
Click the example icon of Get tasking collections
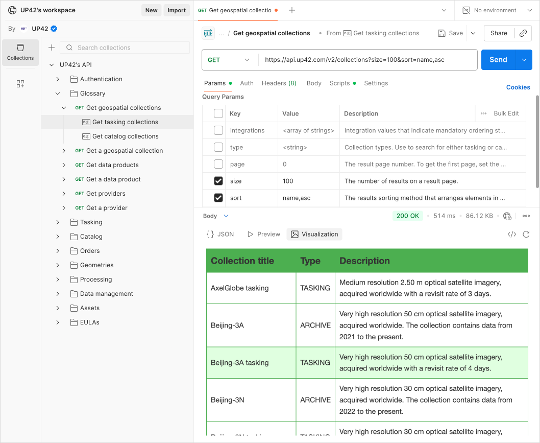coord(86,122)
